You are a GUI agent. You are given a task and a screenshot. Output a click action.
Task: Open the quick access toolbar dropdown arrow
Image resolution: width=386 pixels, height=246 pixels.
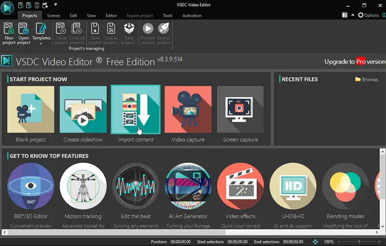tap(55, 5)
